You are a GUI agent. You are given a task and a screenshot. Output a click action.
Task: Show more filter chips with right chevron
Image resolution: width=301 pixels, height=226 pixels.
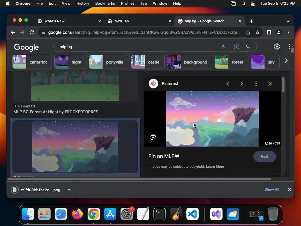click(x=286, y=61)
